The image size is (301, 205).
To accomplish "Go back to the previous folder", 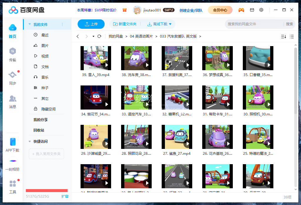I will point(78,36).
